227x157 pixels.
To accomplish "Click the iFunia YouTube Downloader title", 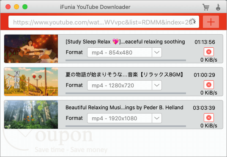I will coord(95,7).
